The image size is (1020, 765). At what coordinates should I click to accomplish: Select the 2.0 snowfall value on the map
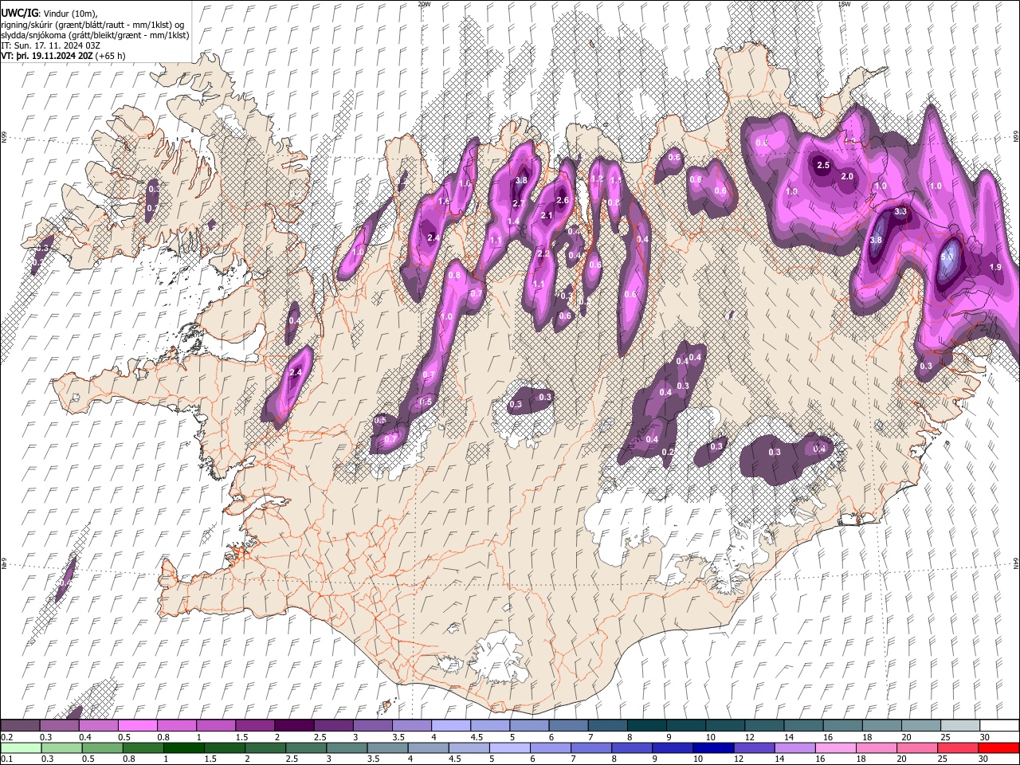pyautogui.click(x=847, y=177)
